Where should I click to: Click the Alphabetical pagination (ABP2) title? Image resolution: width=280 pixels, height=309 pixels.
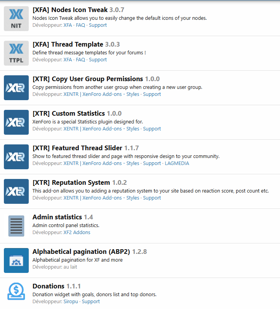pos(81,252)
